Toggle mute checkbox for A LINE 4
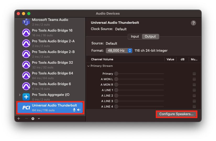 point(194,107)
